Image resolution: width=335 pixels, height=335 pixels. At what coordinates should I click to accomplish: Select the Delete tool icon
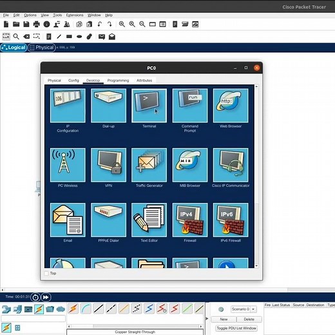point(26,37)
